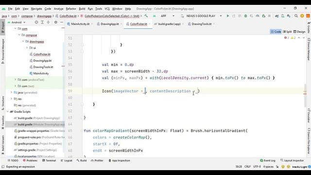Open the Device File Explorer side panel
This screenshot has width=311, height=175.
(x=309, y=141)
